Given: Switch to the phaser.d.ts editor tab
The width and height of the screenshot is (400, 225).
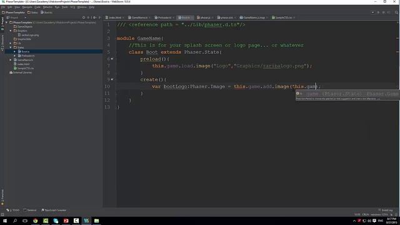Looking at the screenshot, I should [x=227, y=17].
